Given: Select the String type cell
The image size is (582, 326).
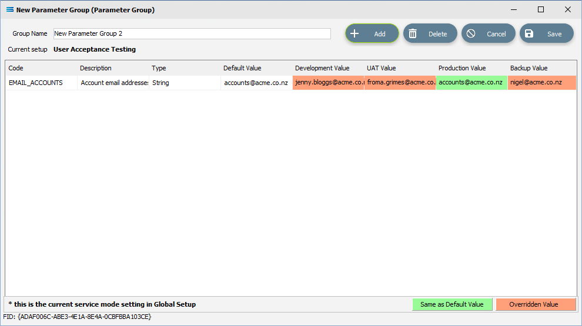Looking at the screenshot, I should pyautogui.click(x=185, y=83).
